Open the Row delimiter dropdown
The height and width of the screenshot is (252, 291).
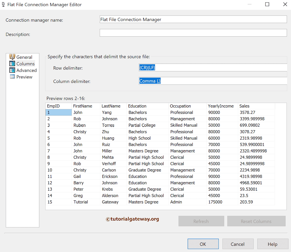(284, 68)
